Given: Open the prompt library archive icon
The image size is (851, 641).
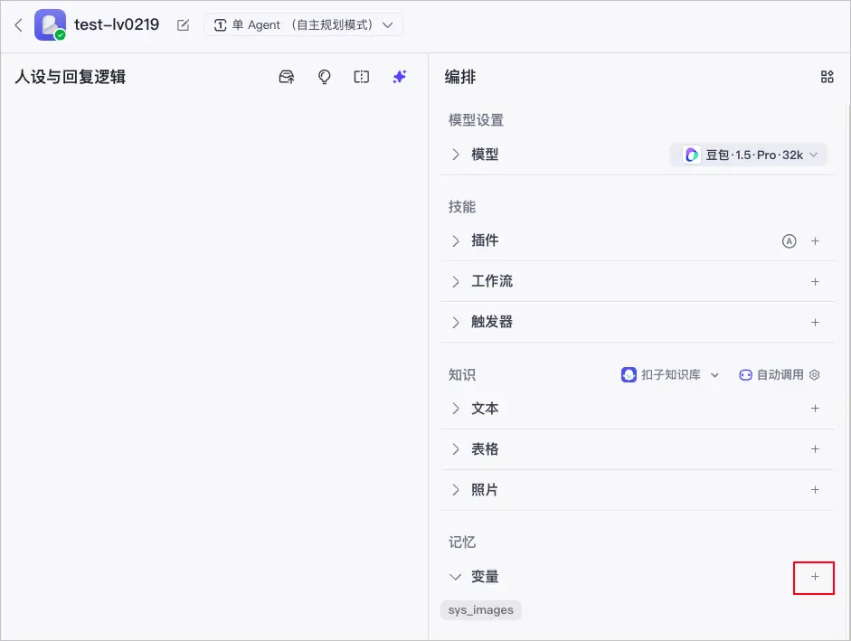Looking at the screenshot, I should pos(286,77).
